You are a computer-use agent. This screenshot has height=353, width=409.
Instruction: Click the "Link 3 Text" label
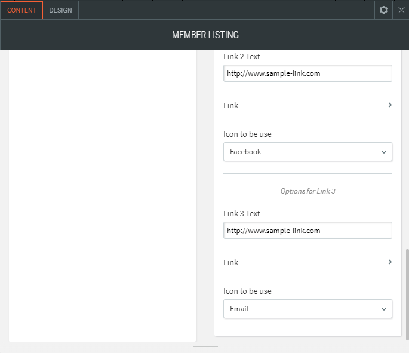coord(241,214)
